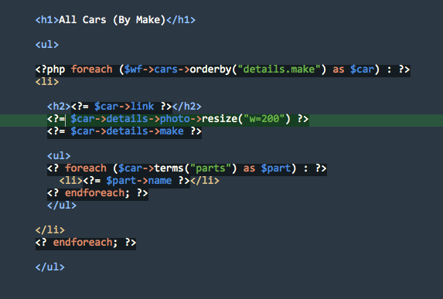Click the h1 heading text 'All Cars (By Make)'

112,20
